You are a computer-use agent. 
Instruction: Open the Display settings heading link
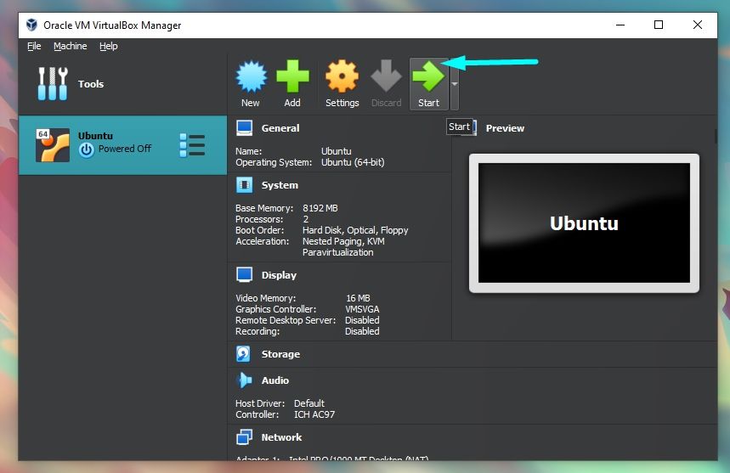click(279, 275)
